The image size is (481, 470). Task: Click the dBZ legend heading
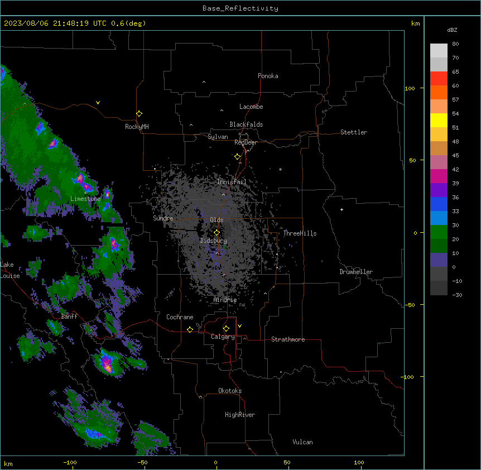[452, 30]
